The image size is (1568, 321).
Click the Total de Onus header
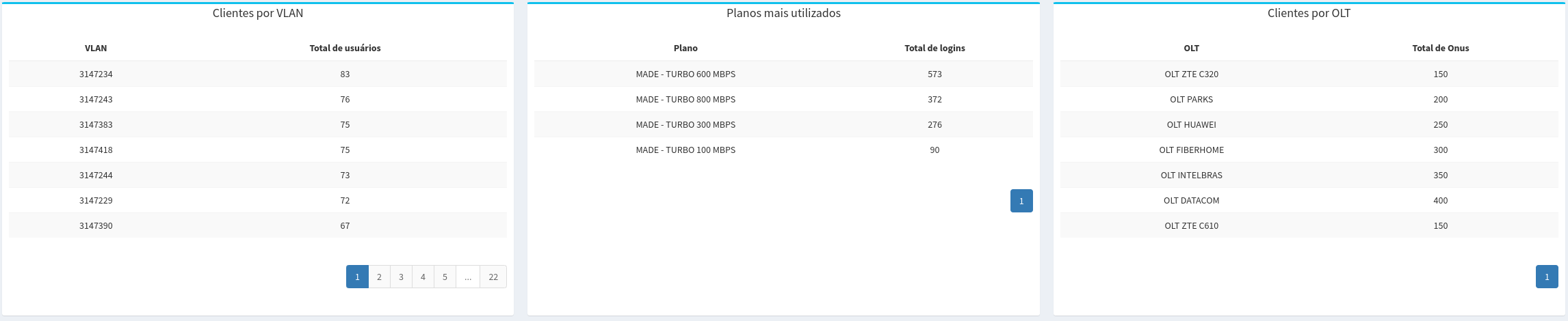(1441, 48)
